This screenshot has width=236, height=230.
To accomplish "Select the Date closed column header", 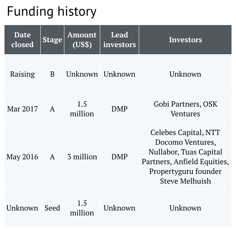I will (x=22, y=40).
